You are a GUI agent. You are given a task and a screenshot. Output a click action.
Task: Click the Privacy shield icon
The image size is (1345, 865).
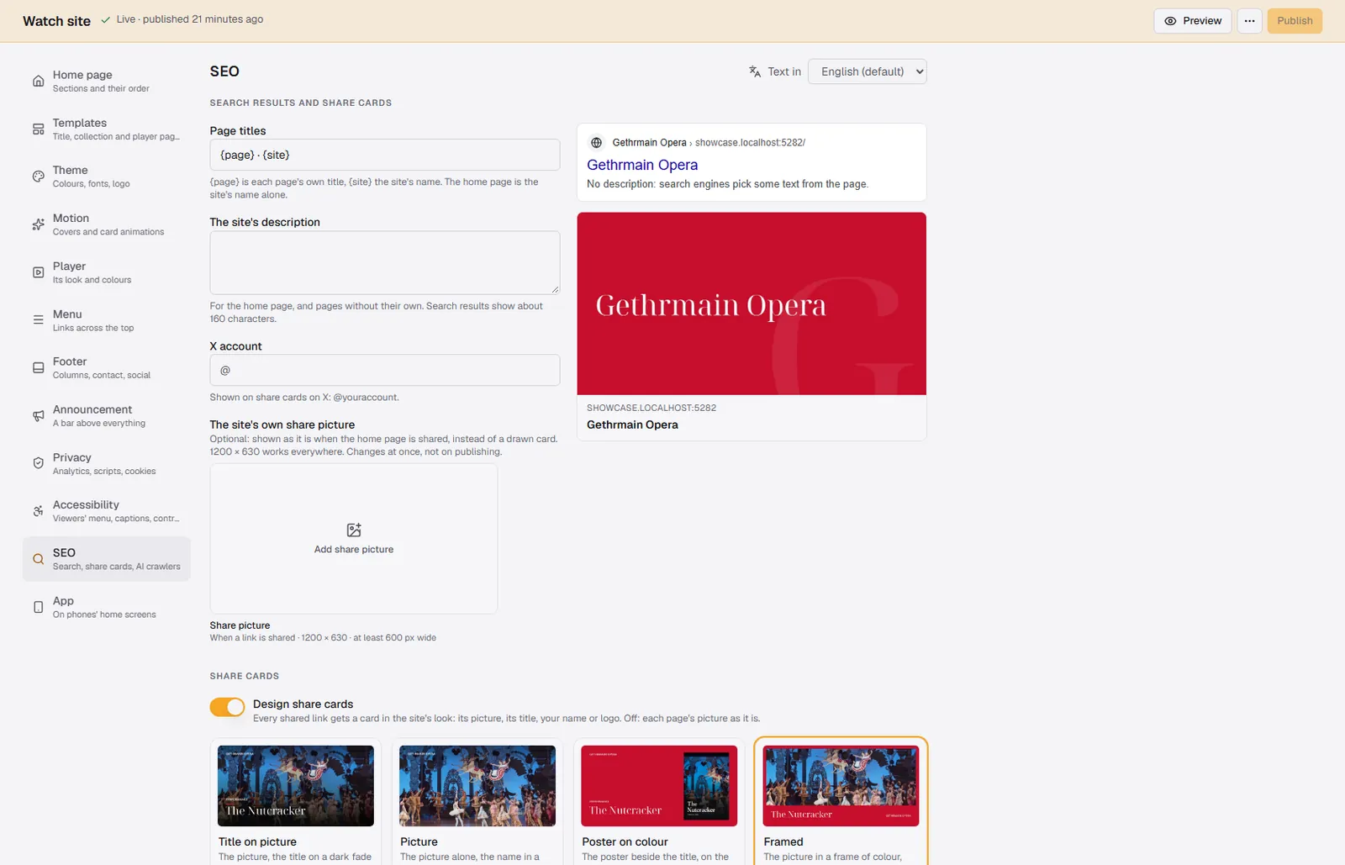coord(38,463)
